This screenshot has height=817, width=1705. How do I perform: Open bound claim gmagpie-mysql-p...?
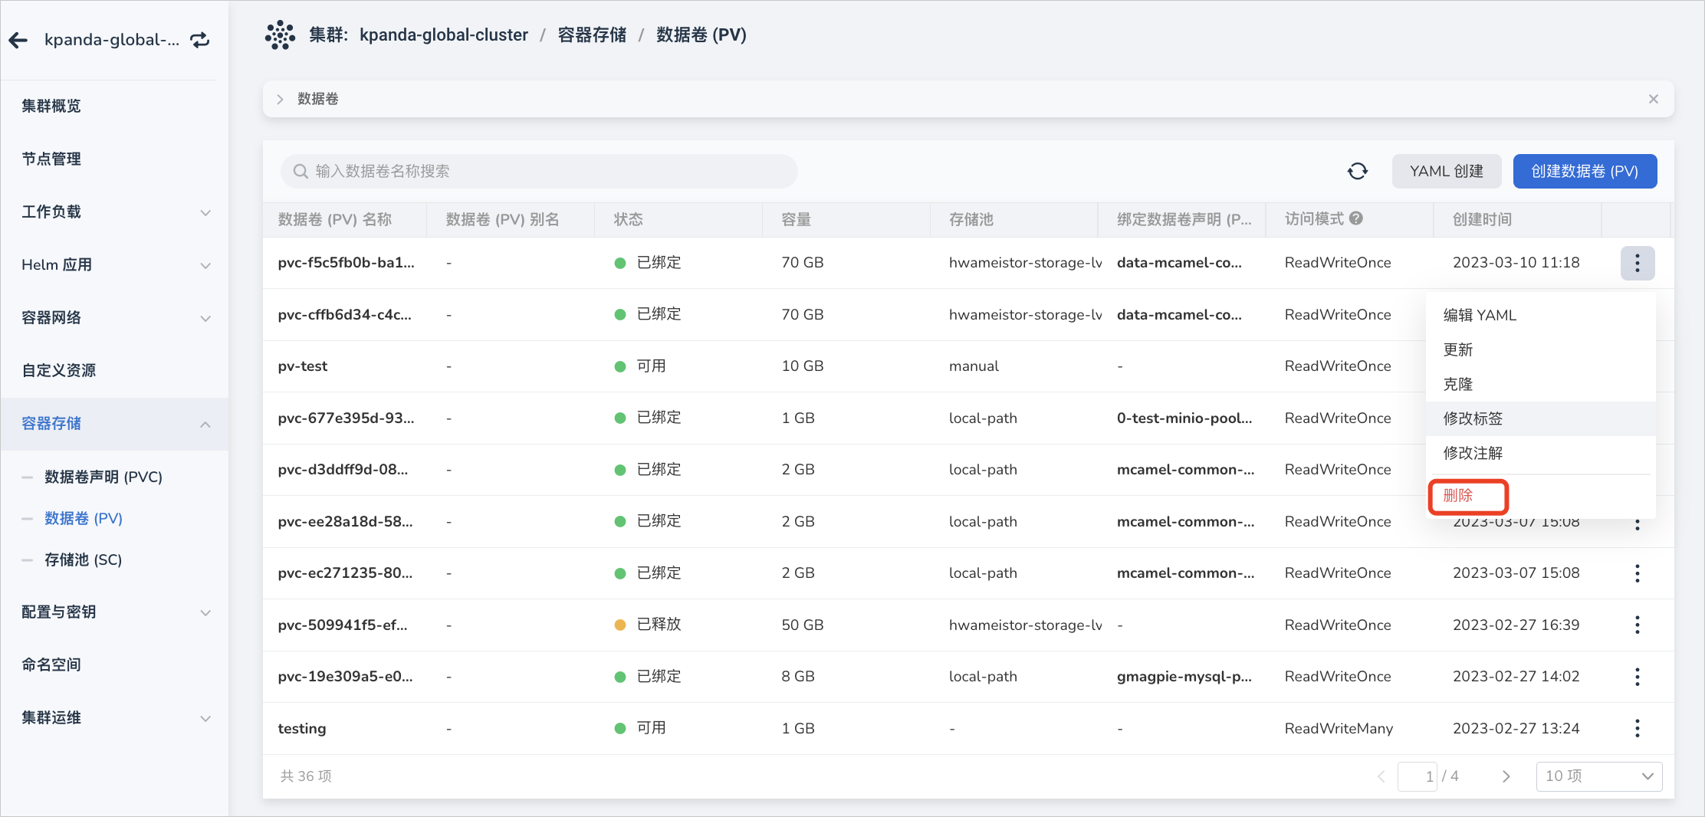pyautogui.click(x=1184, y=677)
